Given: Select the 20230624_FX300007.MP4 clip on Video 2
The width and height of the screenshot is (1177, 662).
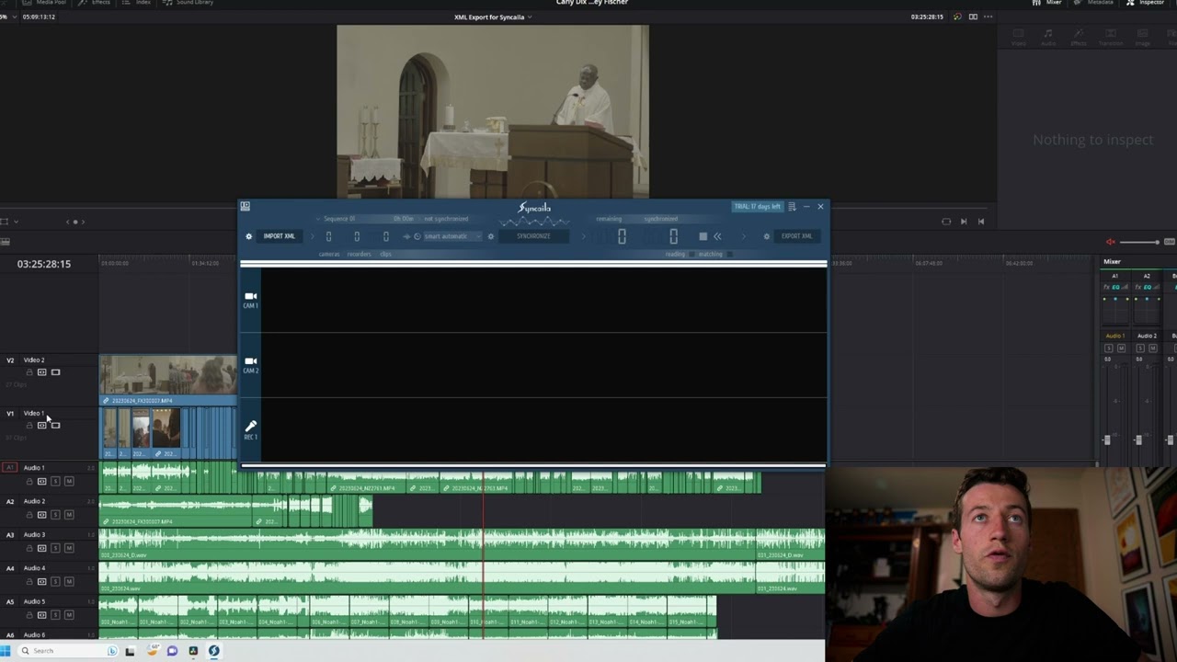Looking at the screenshot, I should click(167, 381).
